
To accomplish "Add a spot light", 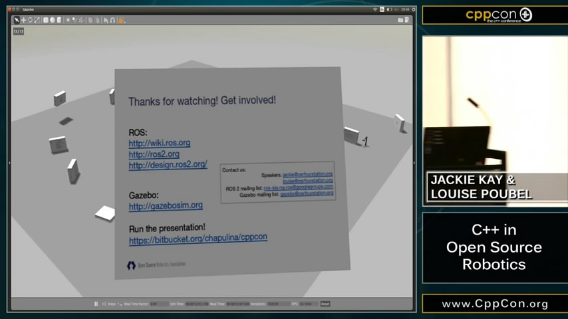I will tap(74, 21).
